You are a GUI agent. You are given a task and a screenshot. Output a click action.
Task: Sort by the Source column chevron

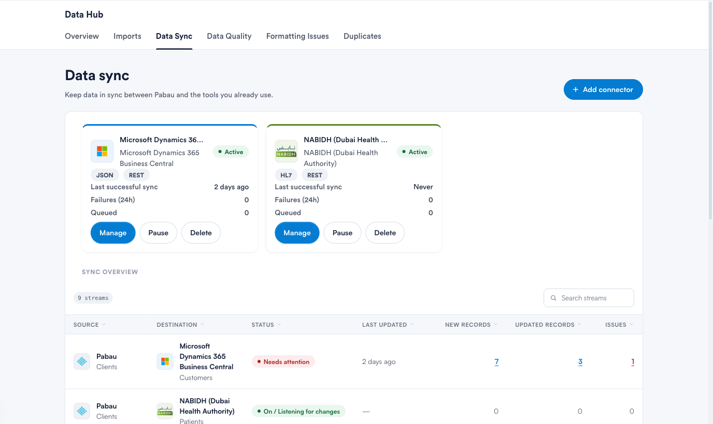point(104,324)
